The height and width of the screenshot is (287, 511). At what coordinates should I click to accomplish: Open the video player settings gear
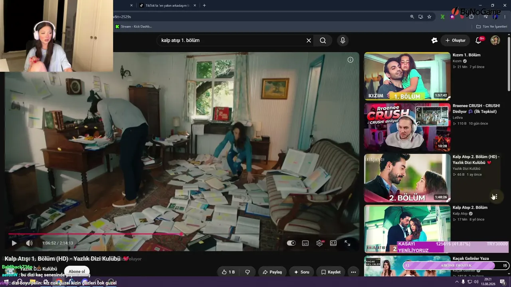point(319,243)
